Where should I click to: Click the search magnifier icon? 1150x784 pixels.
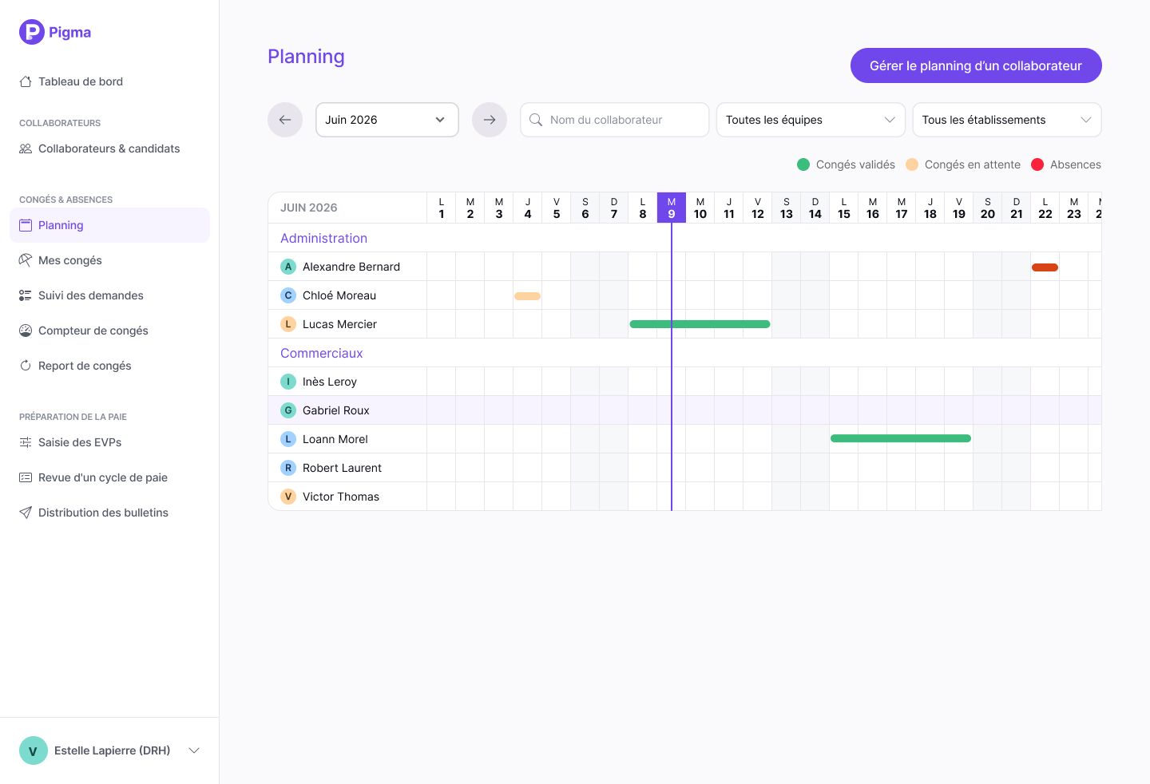click(x=536, y=120)
